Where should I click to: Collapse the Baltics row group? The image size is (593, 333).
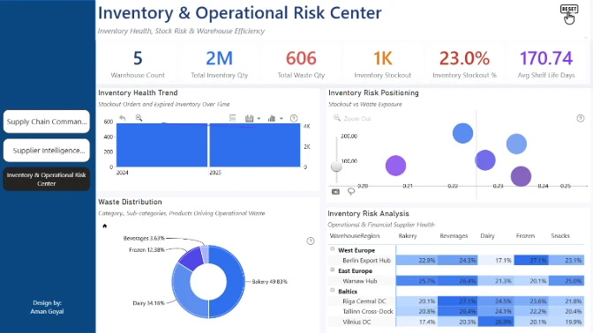(x=333, y=291)
